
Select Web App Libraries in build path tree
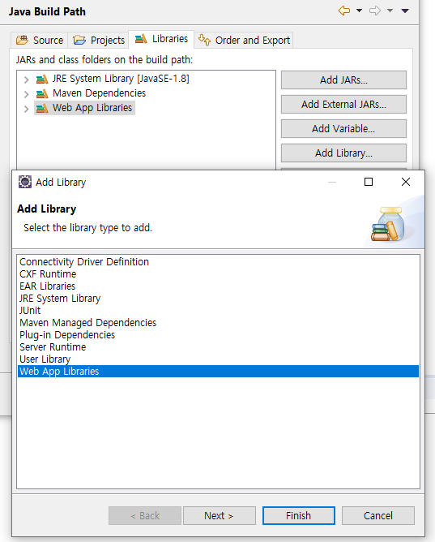(92, 108)
